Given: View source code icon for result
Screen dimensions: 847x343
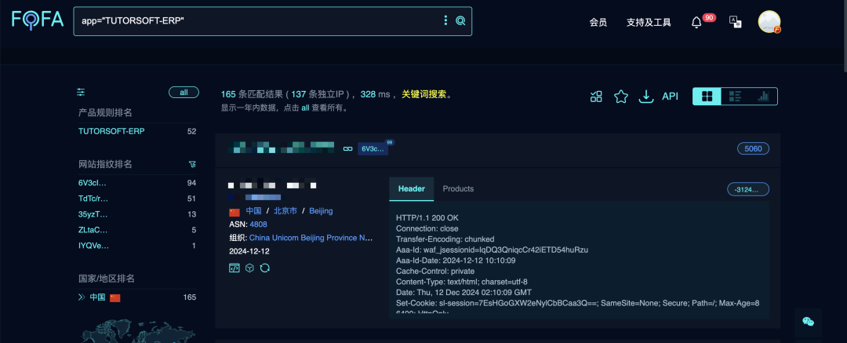Looking at the screenshot, I should [x=234, y=268].
